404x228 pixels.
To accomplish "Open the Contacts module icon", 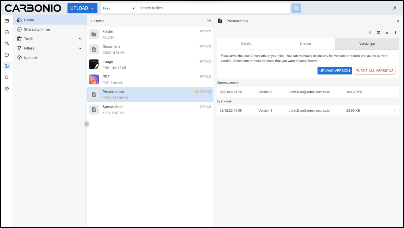I will (7, 43).
